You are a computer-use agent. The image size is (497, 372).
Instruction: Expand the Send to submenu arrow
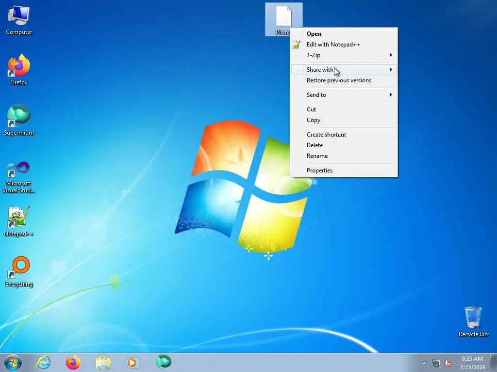pyautogui.click(x=391, y=95)
